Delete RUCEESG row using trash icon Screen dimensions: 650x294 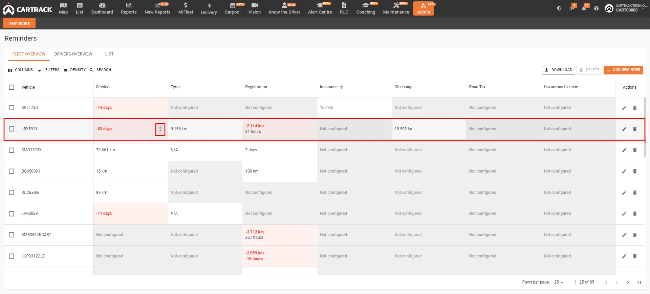tap(635, 193)
